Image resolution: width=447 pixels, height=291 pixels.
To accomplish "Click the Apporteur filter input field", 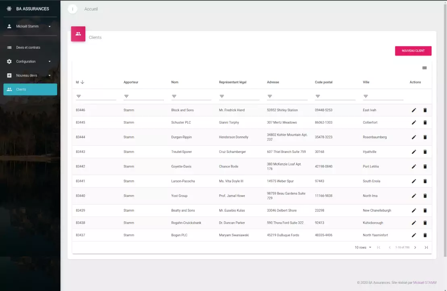I will 143,96.
